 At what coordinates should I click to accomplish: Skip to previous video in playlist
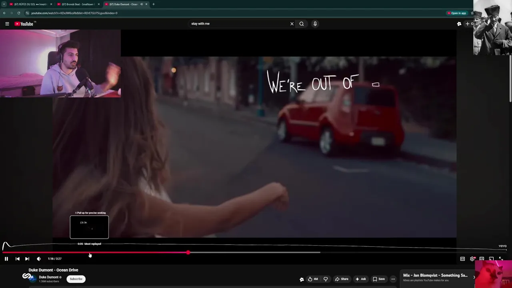pyautogui.click(x=18, y=259)
